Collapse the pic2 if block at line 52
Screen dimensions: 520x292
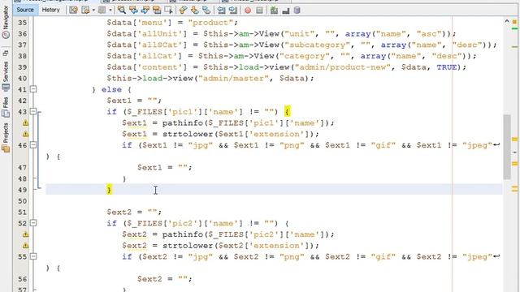pos(33,223)
